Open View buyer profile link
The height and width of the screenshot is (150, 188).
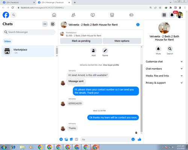tap(111, 65)
